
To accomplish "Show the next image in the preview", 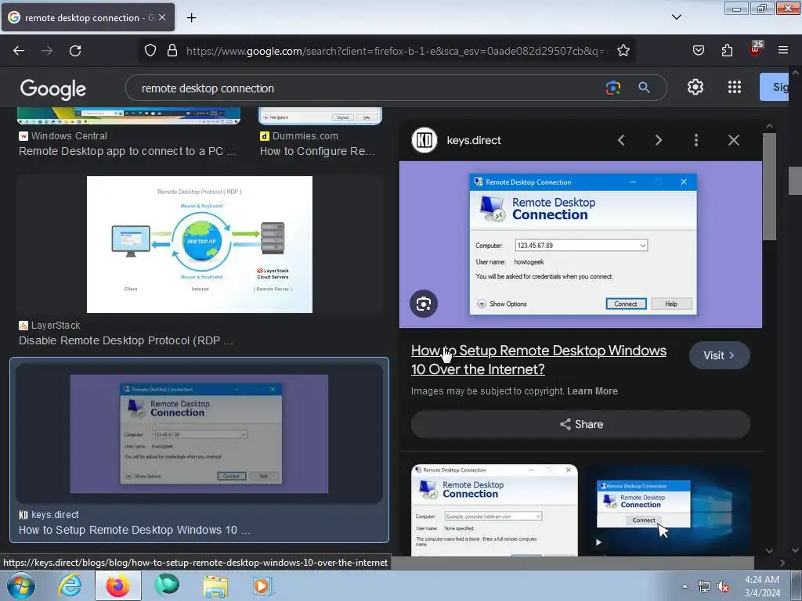I will 659,140.
